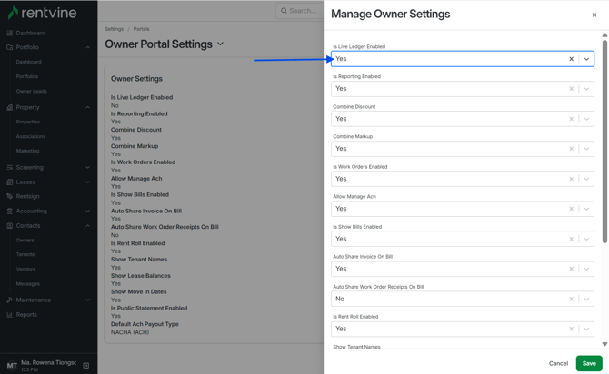This screenshot has width=609, height=374.
Task: Click the Rentsign icon in sidebar
Action: pos(10,196)
